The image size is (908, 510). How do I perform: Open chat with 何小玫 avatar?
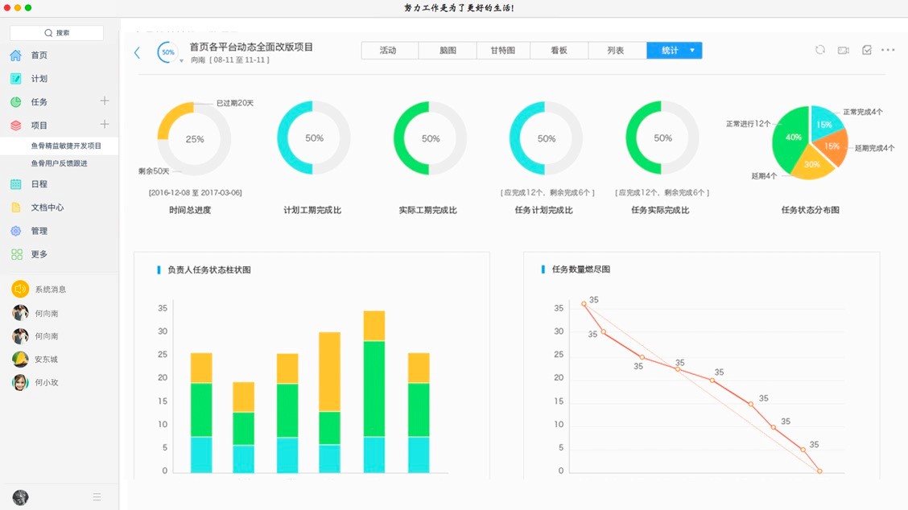pyautogui.click(x=20, y=382)
